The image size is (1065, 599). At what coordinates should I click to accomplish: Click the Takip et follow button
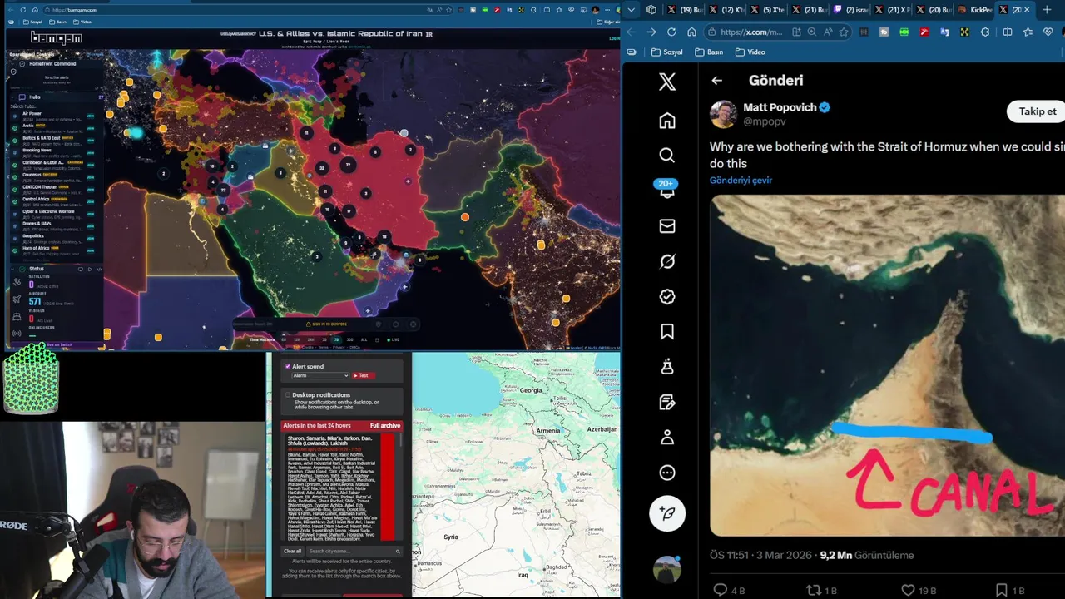1038,111
